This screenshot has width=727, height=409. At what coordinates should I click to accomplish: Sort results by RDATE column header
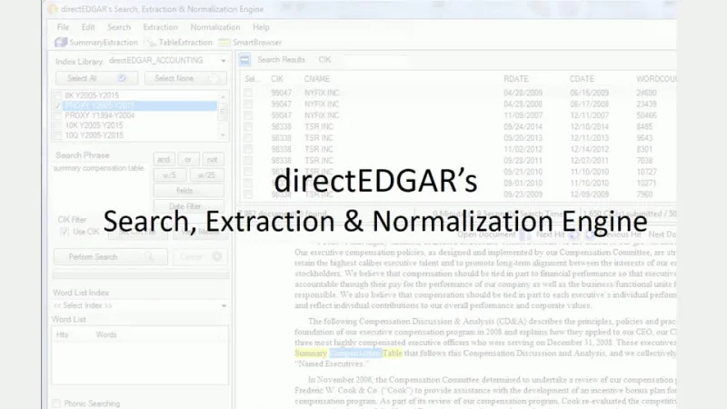point(516,79)
